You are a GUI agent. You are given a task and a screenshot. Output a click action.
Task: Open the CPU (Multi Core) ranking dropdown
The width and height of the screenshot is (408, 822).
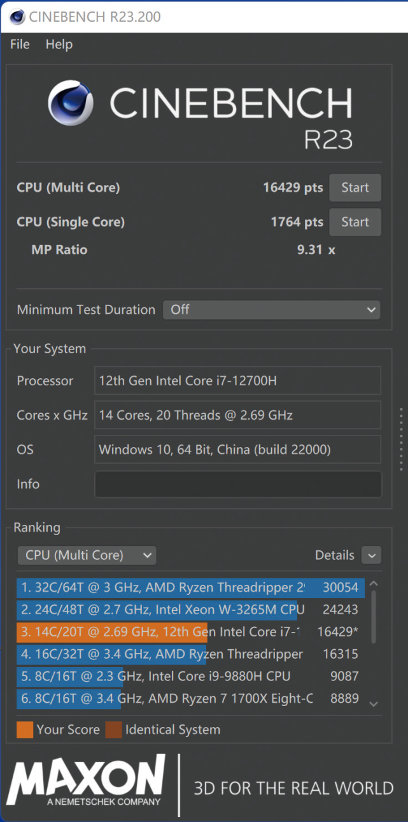[87, 555]
